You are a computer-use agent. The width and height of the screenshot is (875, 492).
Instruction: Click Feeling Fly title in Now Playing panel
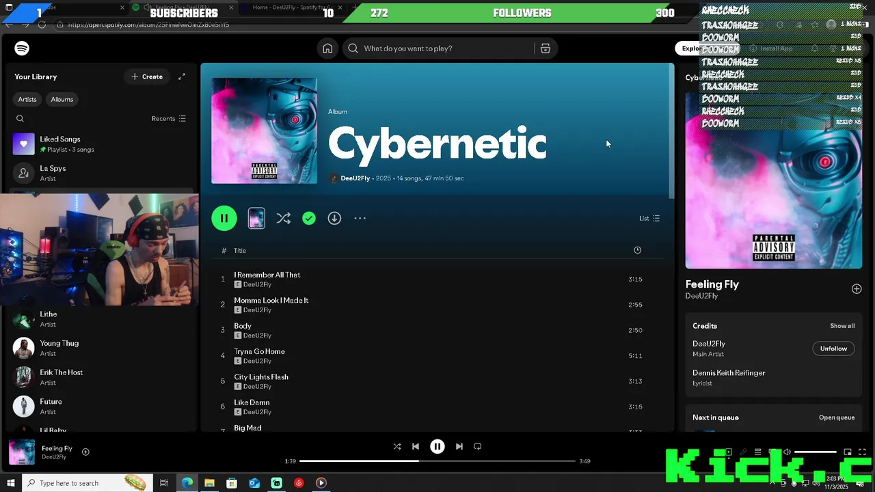[x=712, y=284]
